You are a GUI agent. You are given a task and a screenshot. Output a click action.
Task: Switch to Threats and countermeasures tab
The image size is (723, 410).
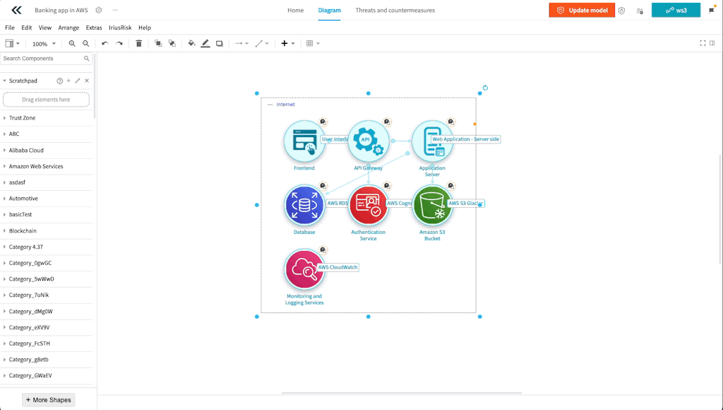click(395, 10)
